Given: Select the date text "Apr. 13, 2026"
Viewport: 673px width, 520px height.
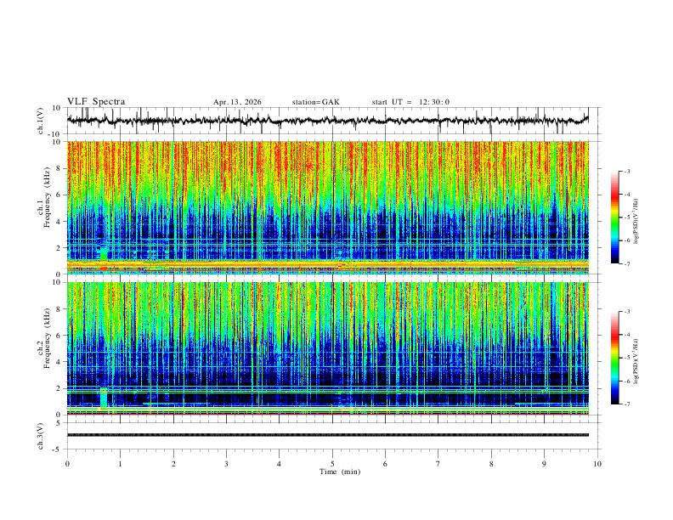Looking at the screenshot, I should pos(237,102).
